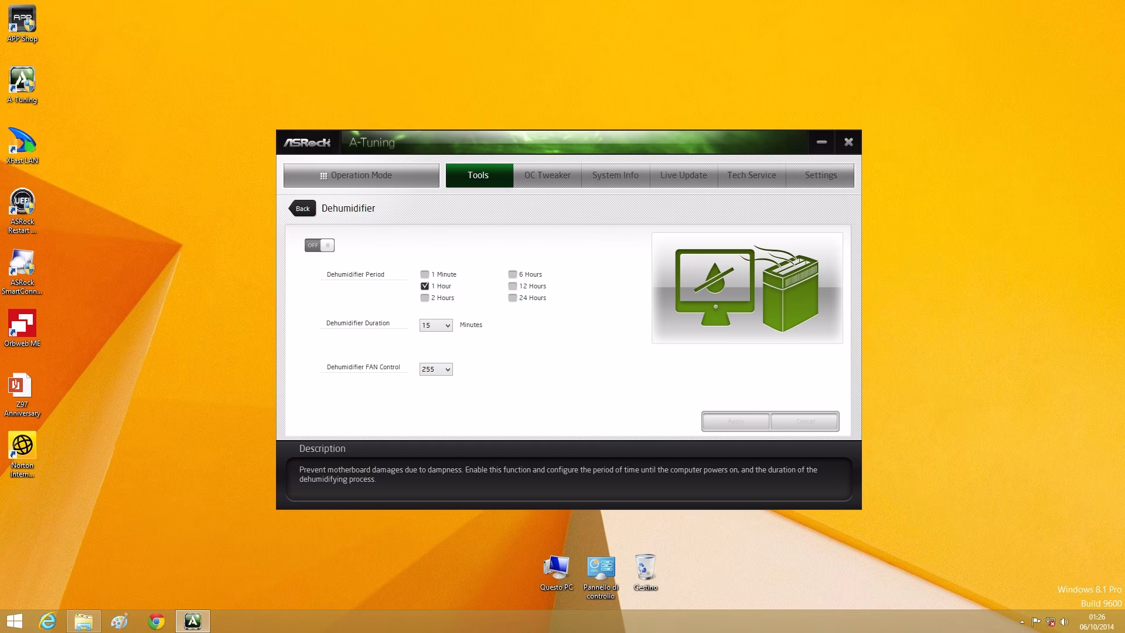Viewport: 1125px width, 633px height.
Task: Click the Cancel button
Action: tap(805, 421)
